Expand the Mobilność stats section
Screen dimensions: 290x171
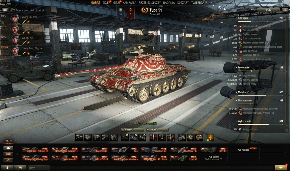242,92
